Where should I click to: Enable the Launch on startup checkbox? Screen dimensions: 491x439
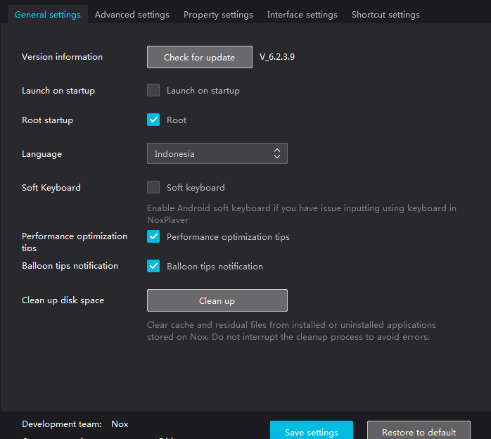[153, 90]
